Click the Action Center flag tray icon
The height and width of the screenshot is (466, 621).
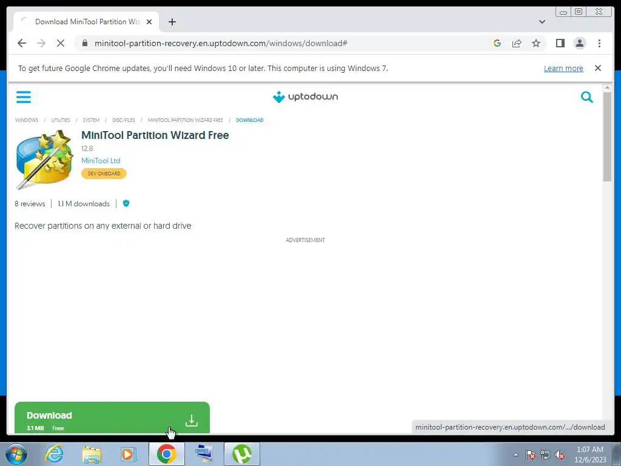pyautogui.click(x=531, y=454)
